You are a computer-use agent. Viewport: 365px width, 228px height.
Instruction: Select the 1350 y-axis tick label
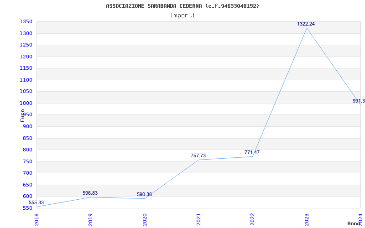26,22
